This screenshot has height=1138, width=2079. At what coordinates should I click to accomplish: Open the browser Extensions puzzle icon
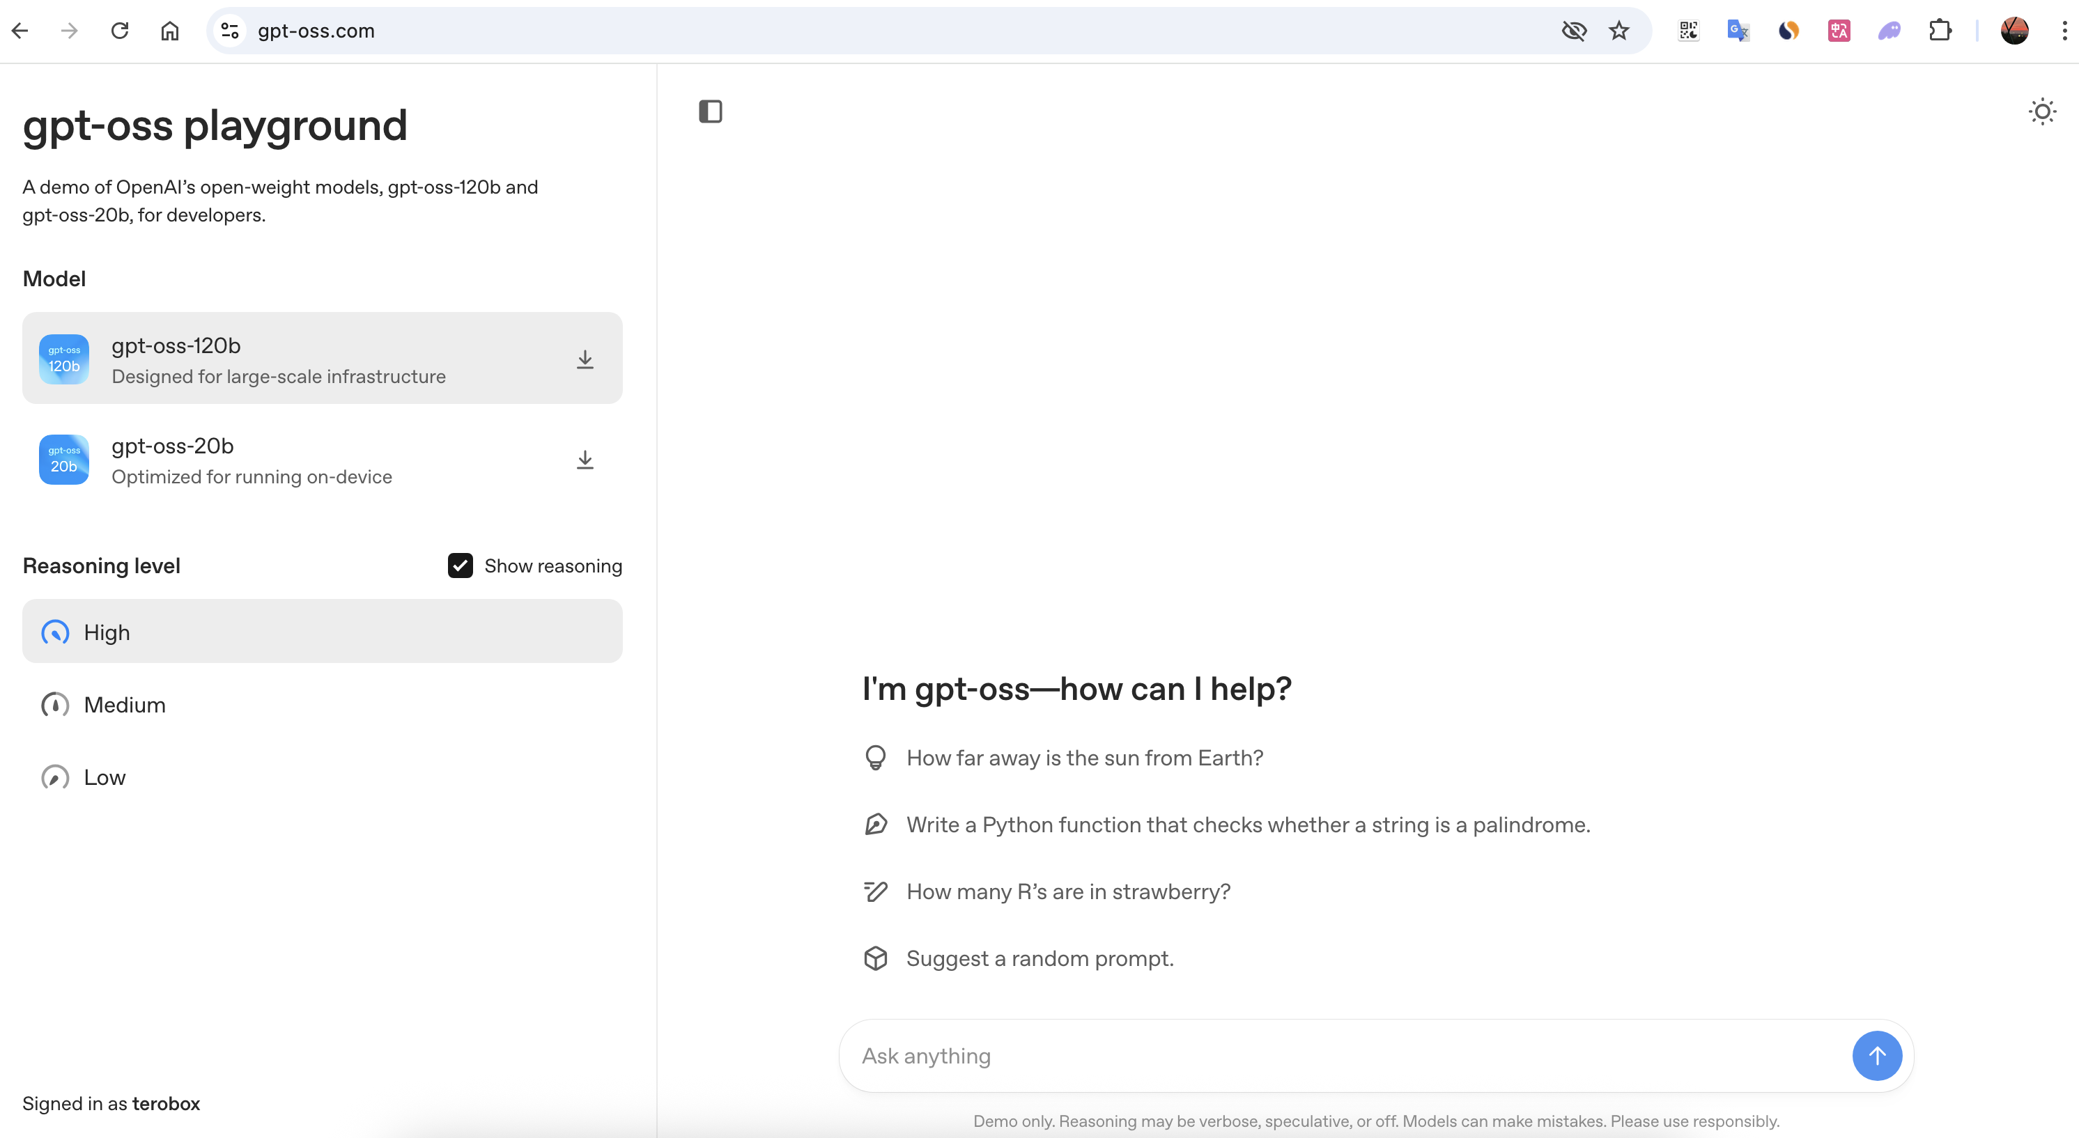tap(1940, 31)
